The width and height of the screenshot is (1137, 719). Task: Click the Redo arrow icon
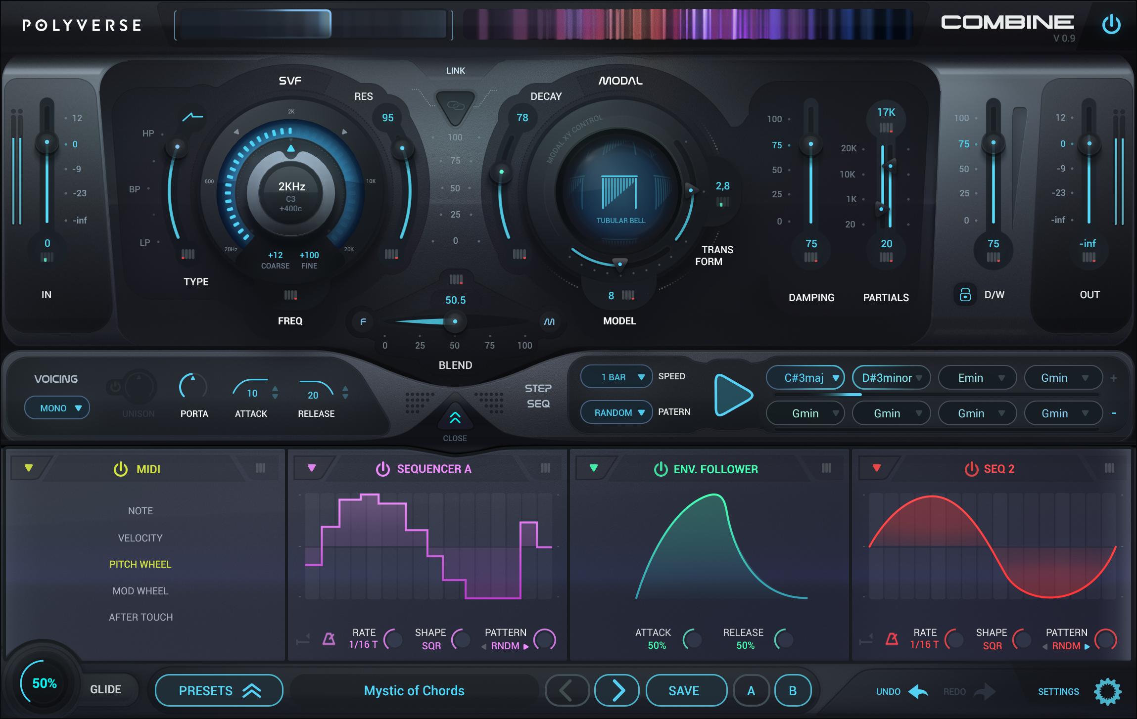[985, 691]
